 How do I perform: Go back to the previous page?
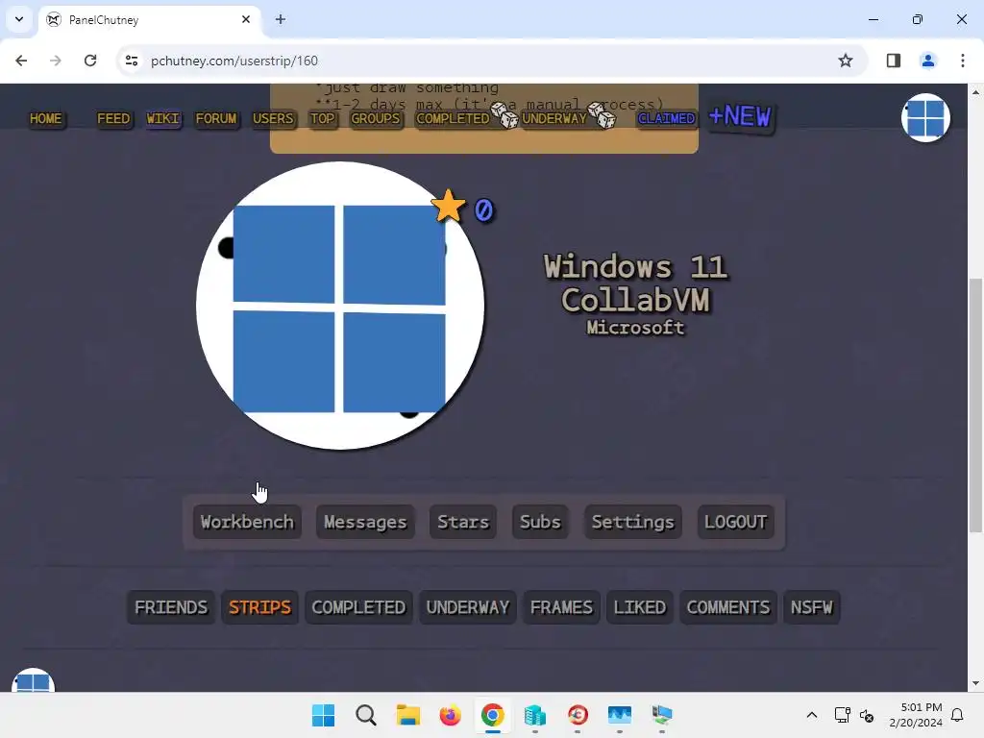pos(21,61)
